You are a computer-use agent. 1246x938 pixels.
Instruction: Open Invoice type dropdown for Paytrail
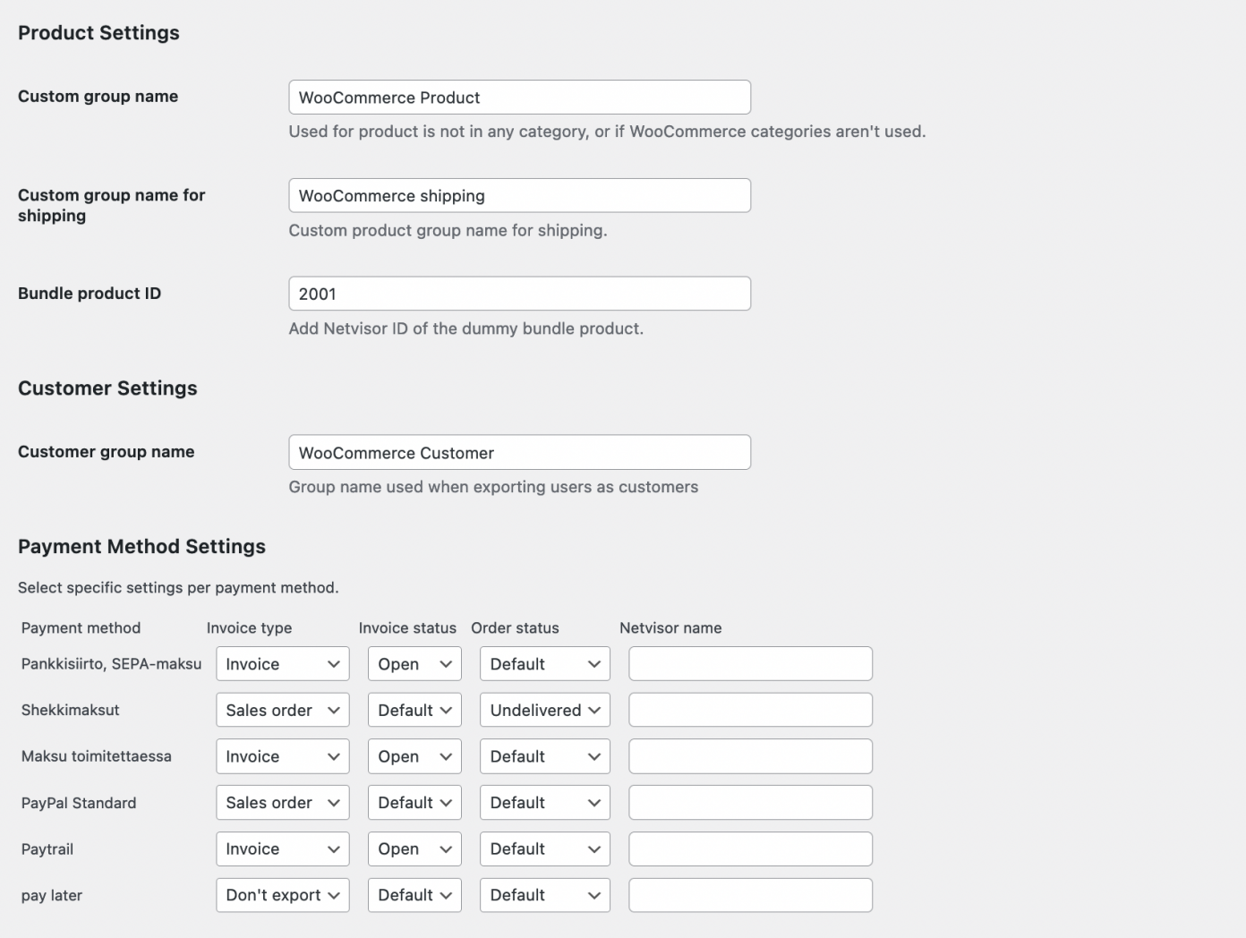pos(282,848)
